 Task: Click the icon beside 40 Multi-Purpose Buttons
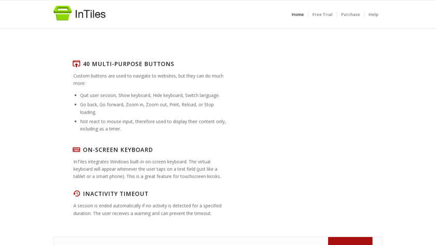click(x=76, y=64)
